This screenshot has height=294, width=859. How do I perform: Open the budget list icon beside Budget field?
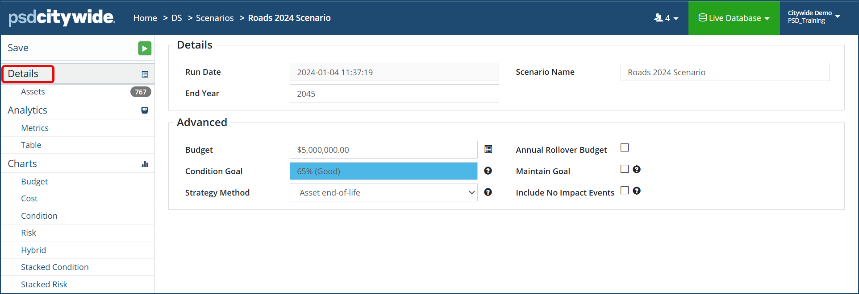point(488,150)
